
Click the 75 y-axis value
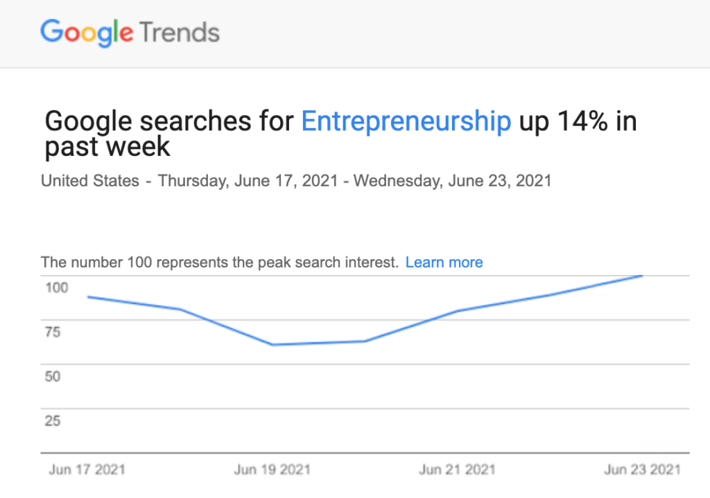pos(53,332)
